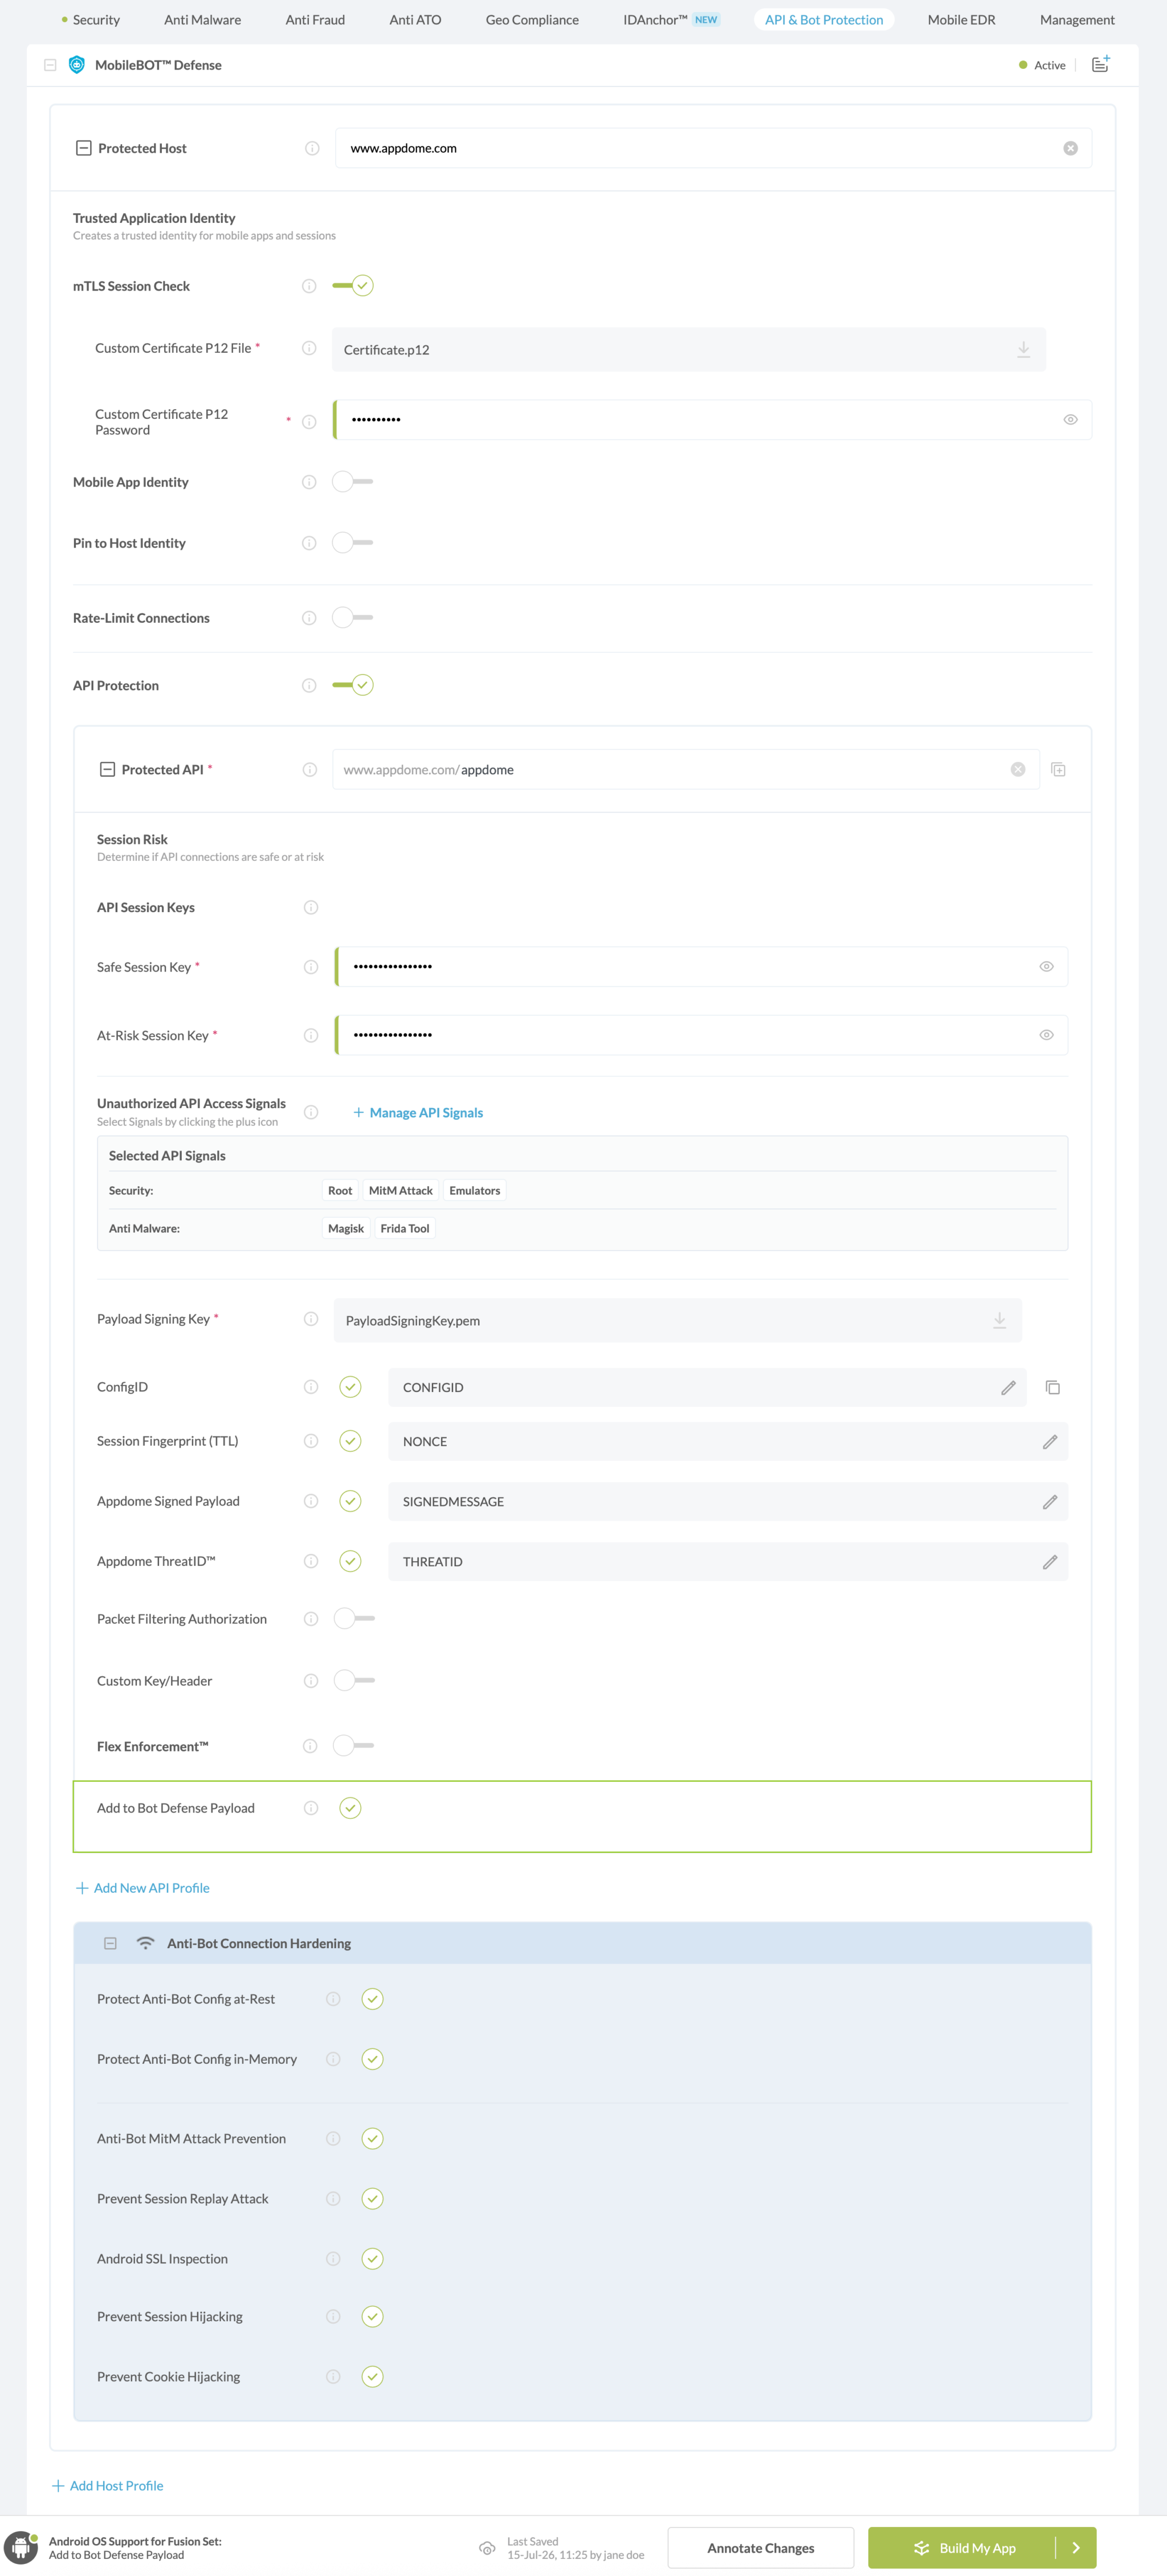Disable mTLS Session Check toggle

(x=353, y=286)
